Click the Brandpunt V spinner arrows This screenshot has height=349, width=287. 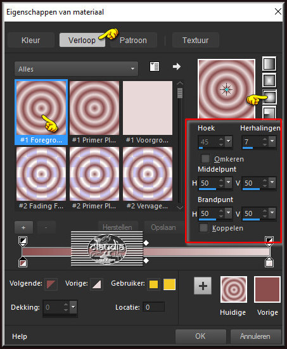(265, 213)
